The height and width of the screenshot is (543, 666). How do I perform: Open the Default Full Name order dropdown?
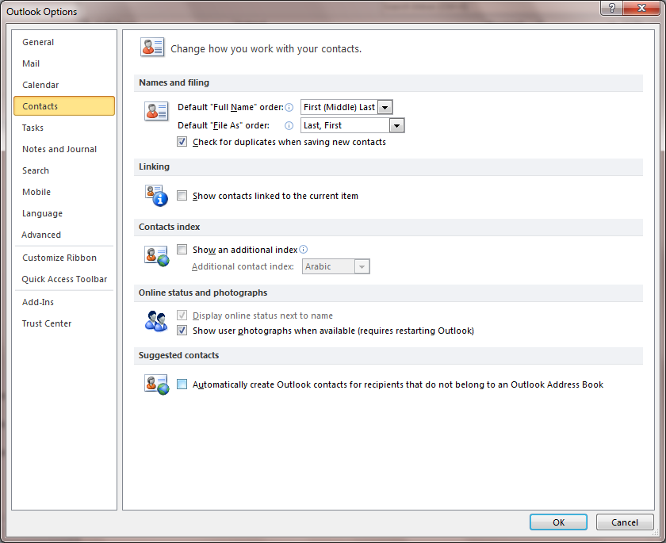385,106
